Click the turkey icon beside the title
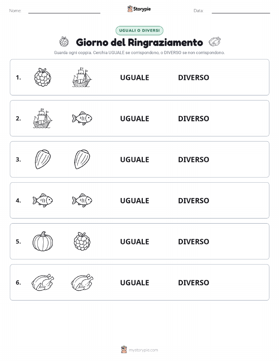Viewport: 279px width, 361px height. pyautogui.click(x=214, y=42)
